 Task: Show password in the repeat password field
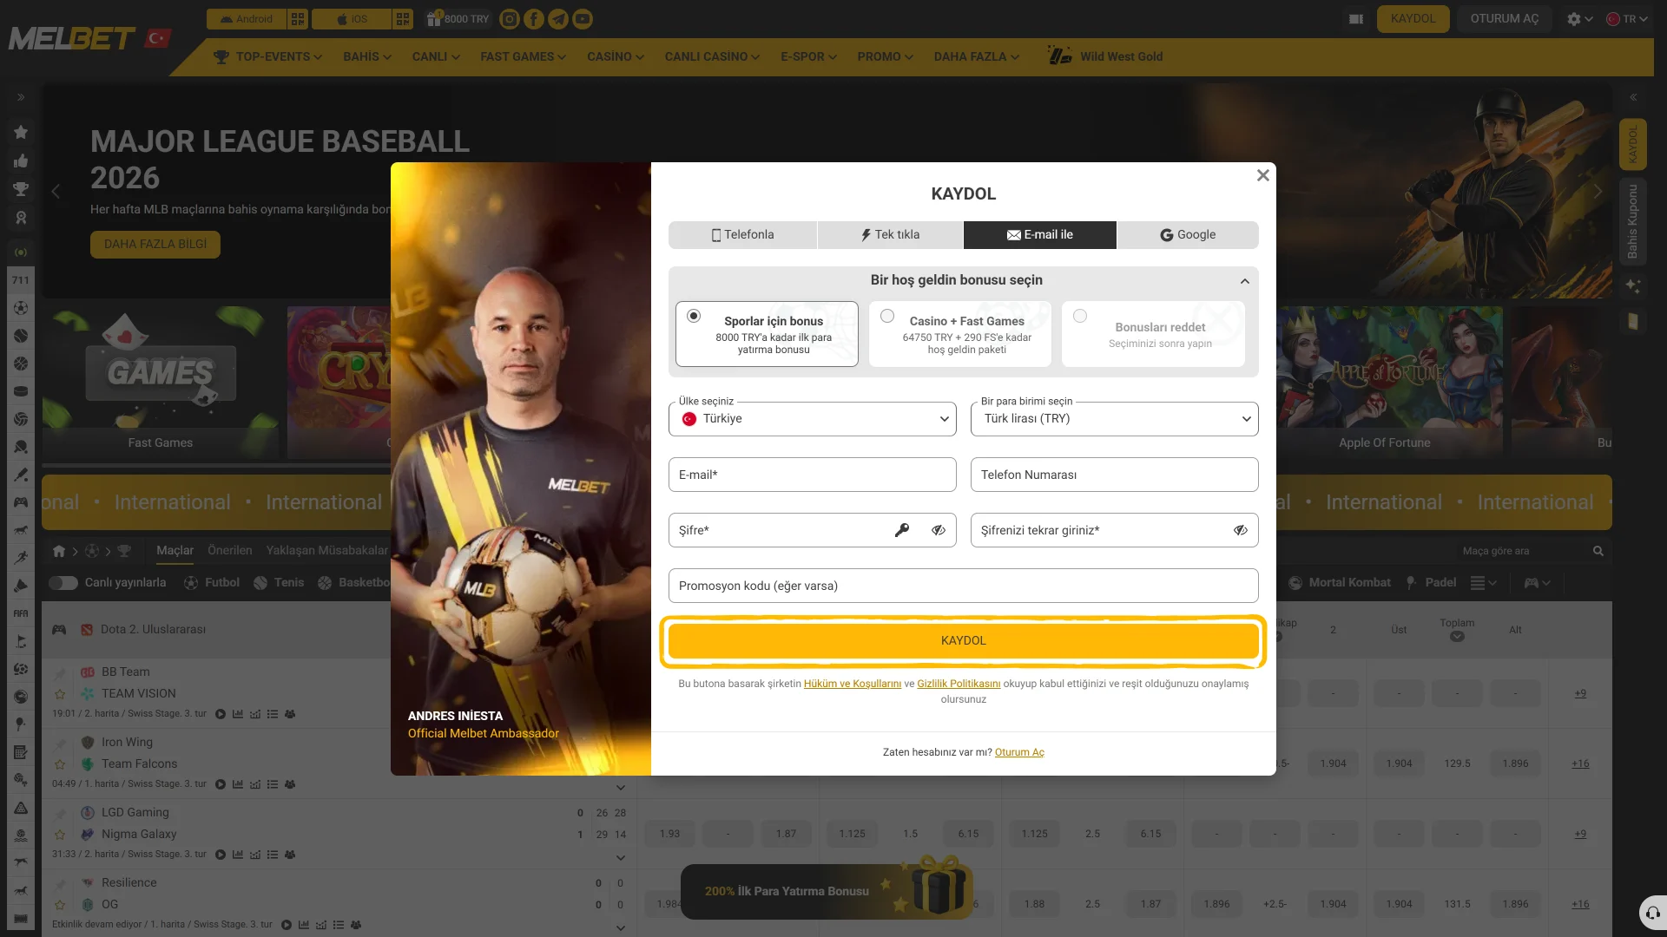pos(1241,530)
